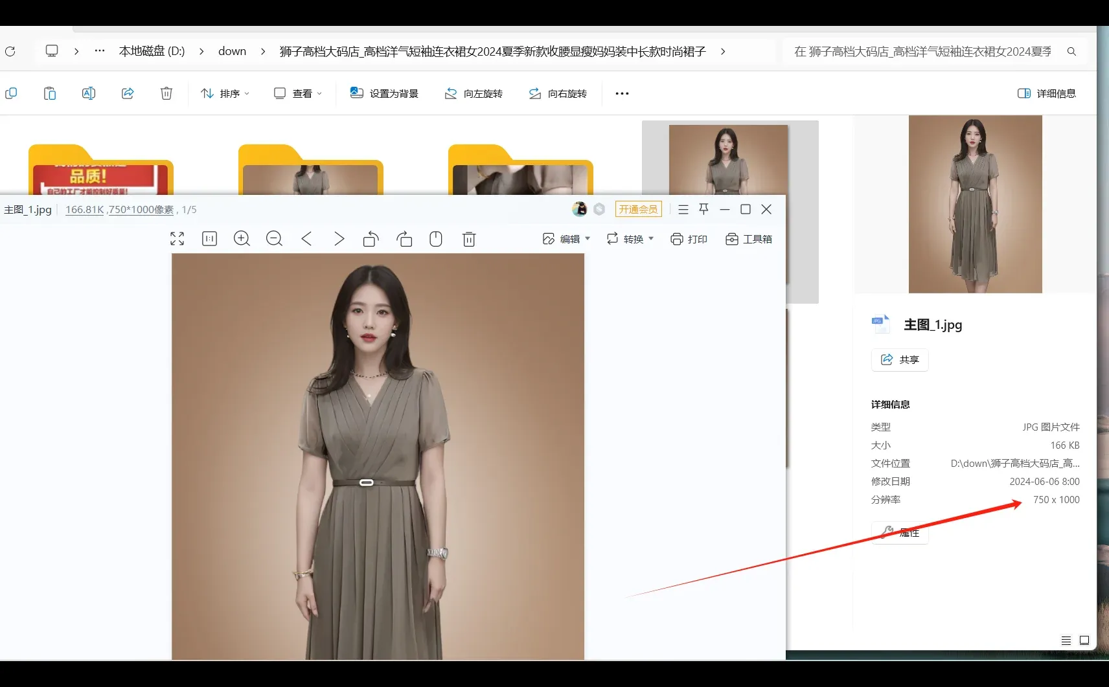Click the This PC monitor icon in address bar
The image size is (1109, 687).
tap(52, 51)
